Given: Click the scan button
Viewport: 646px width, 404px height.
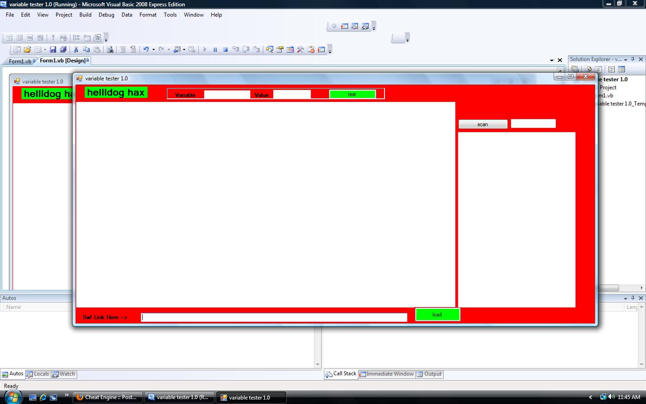Looking at the screenshot, I should point(483,124).
